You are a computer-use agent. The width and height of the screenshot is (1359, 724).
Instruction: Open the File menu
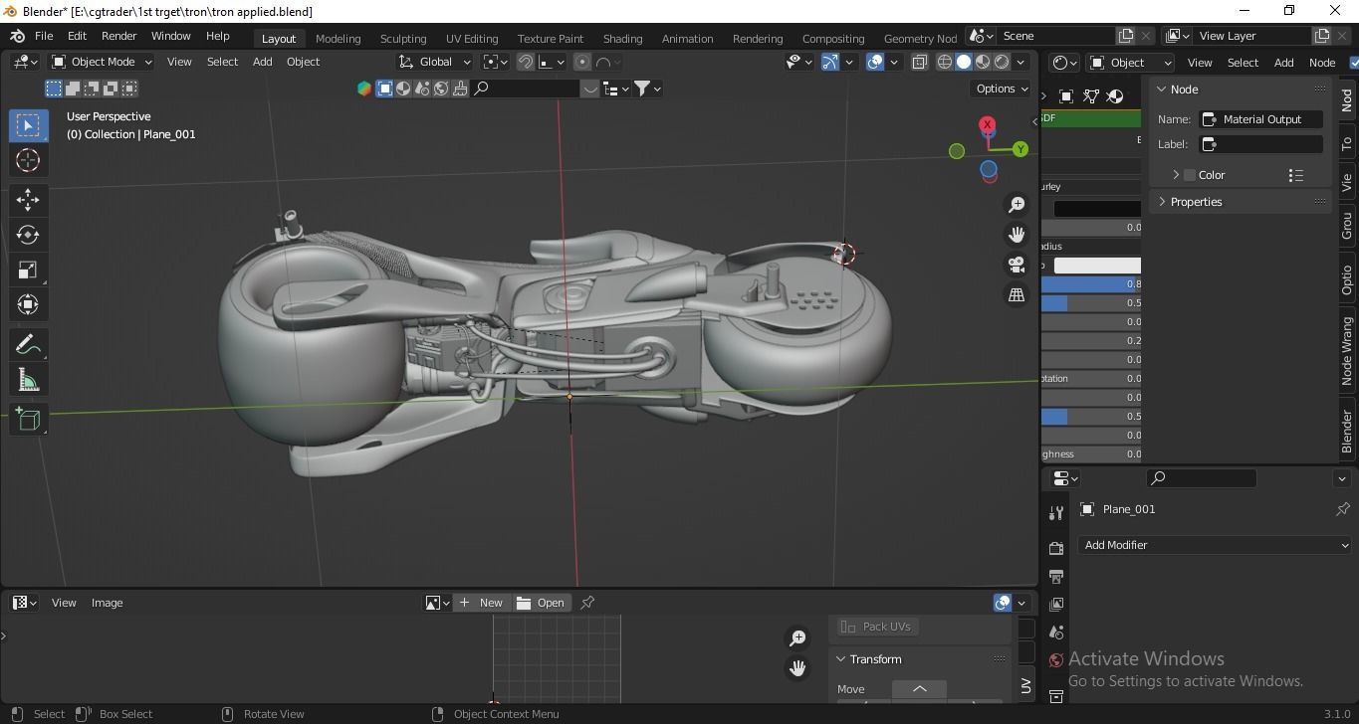pyautogui.click(x=44, y=36)
